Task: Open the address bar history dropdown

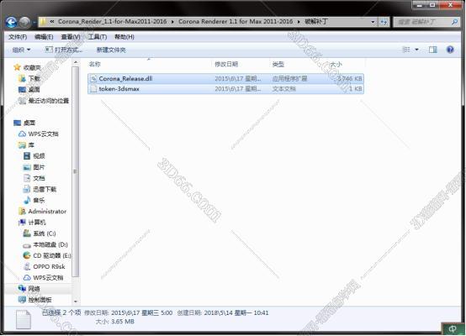Action: pos(373,22)
